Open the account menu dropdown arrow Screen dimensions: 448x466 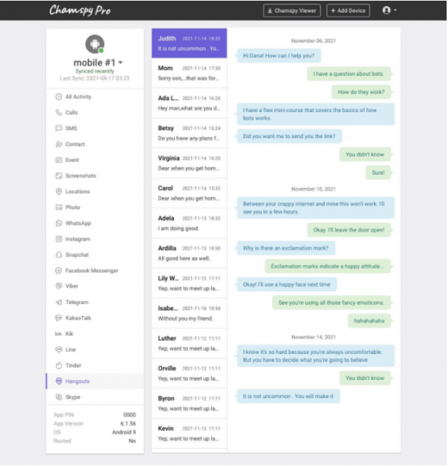pos(395,10)
